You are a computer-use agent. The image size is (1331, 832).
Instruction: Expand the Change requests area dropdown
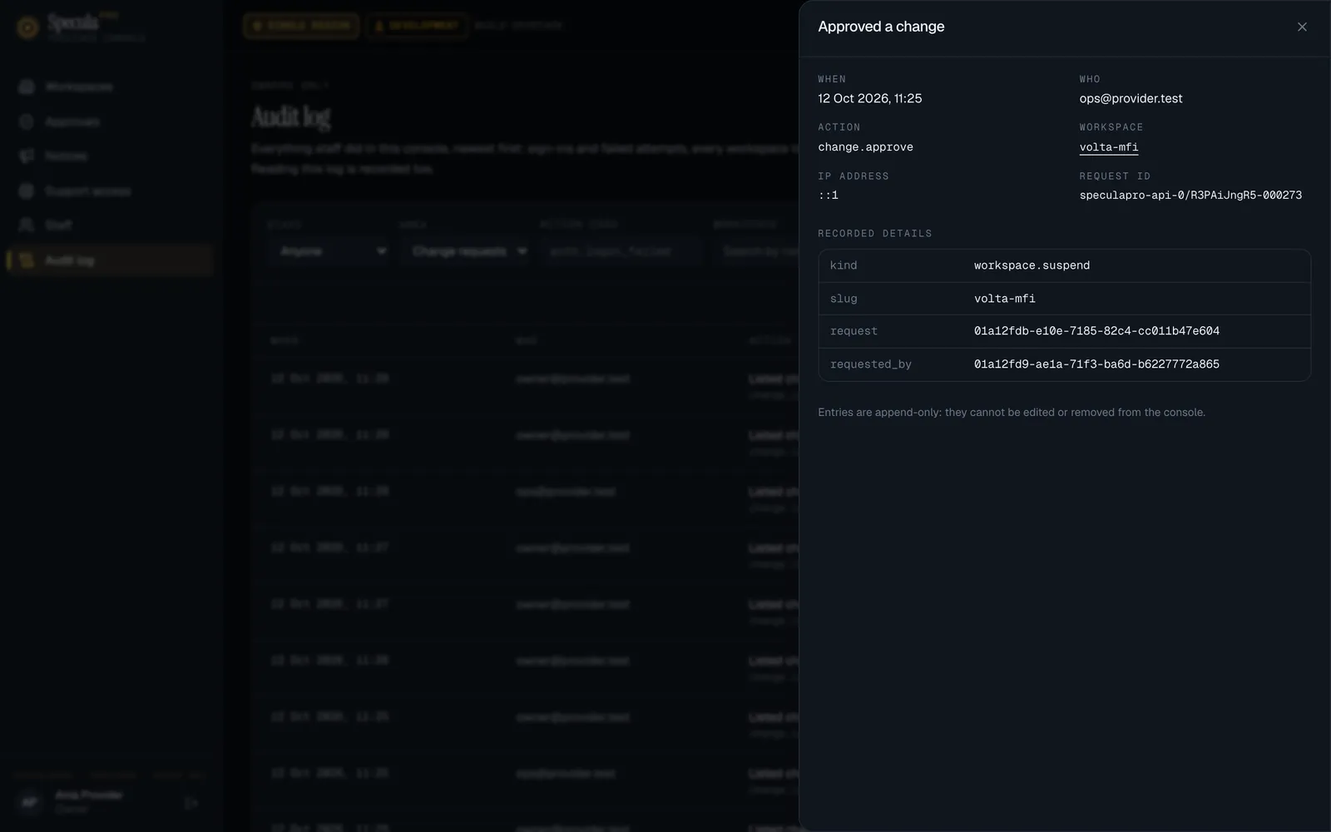[466, 251]
